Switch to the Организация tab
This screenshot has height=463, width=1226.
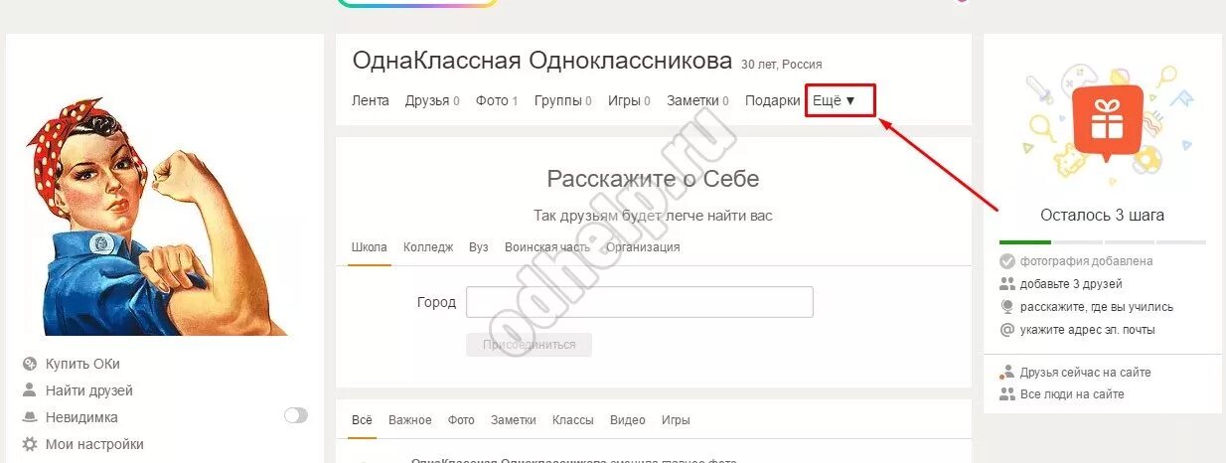[x=644, y=247]
